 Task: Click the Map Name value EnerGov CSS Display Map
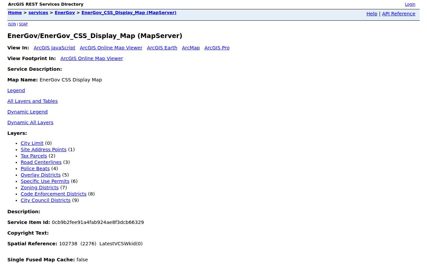tap(71, 80)
